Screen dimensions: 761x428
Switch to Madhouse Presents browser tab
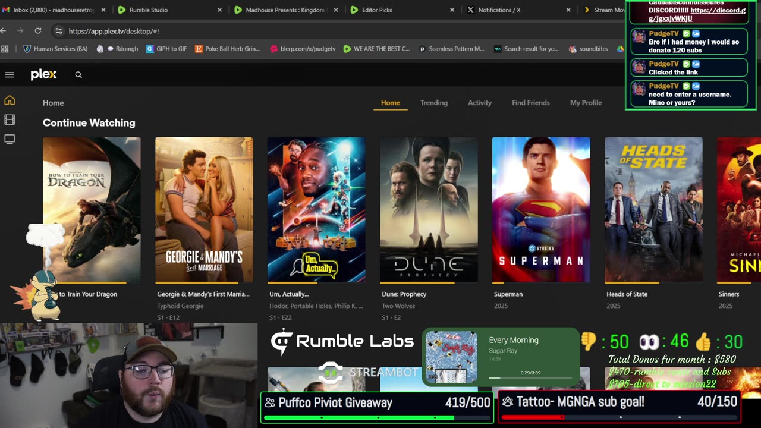284,10
